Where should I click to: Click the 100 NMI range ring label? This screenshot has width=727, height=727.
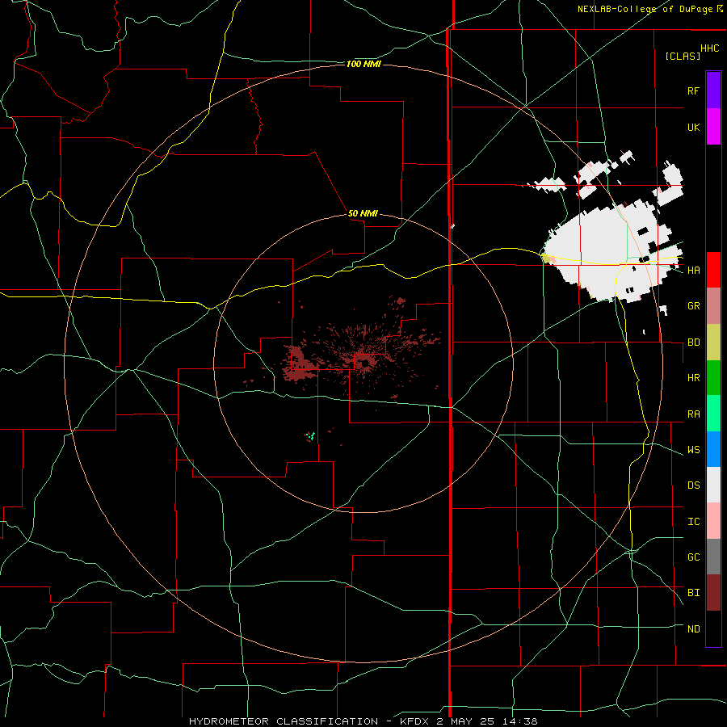[363, 64]
